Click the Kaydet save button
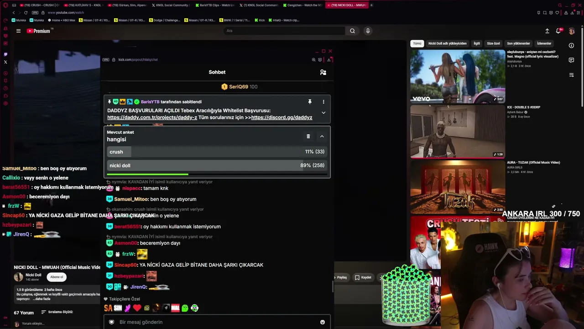Viewport: 584px width, 329px height. coord(363,277)
